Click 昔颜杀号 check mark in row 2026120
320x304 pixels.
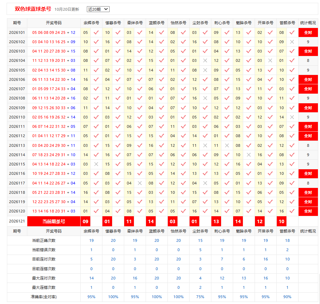[x=292, y=211]
